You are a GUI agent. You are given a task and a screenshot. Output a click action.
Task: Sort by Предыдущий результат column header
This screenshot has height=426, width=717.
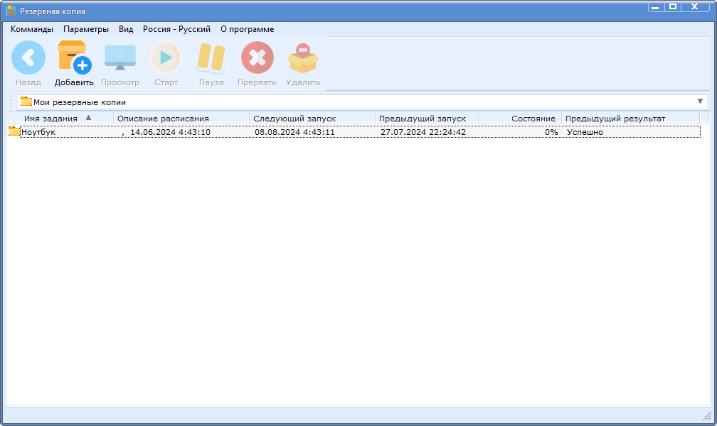coord(615,119)
